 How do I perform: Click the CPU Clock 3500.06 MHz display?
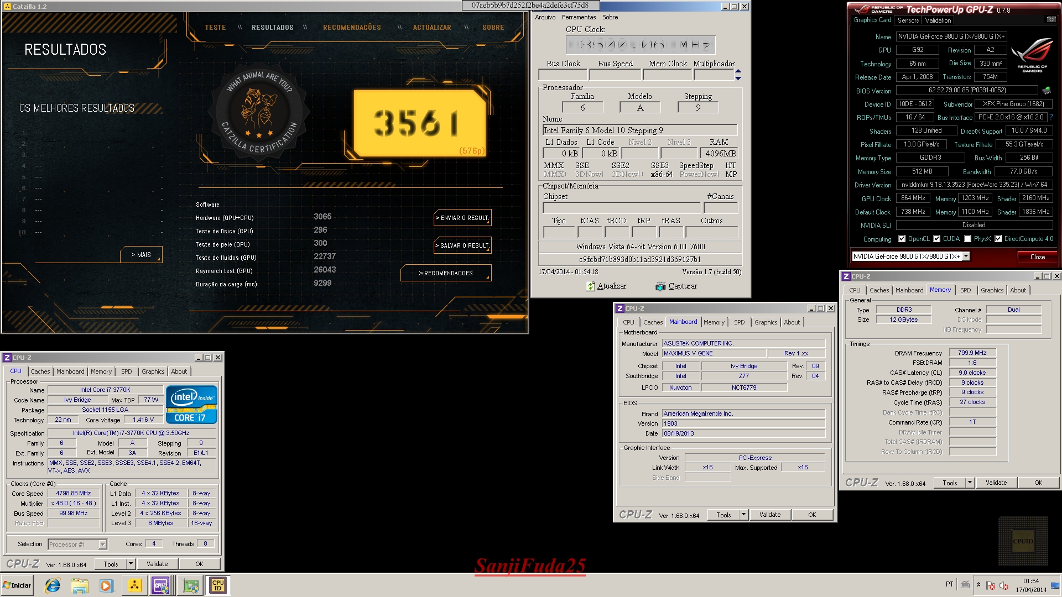[641, 45]
